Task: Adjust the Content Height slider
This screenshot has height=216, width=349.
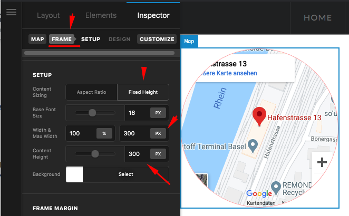Action: click(x=95, y=154)
